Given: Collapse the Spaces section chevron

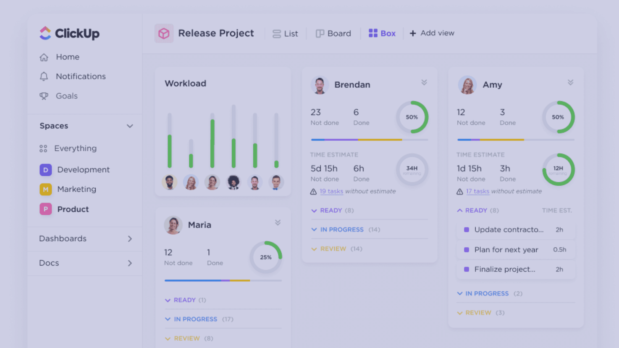Looking at the screenshot, I should click(130, 126).
